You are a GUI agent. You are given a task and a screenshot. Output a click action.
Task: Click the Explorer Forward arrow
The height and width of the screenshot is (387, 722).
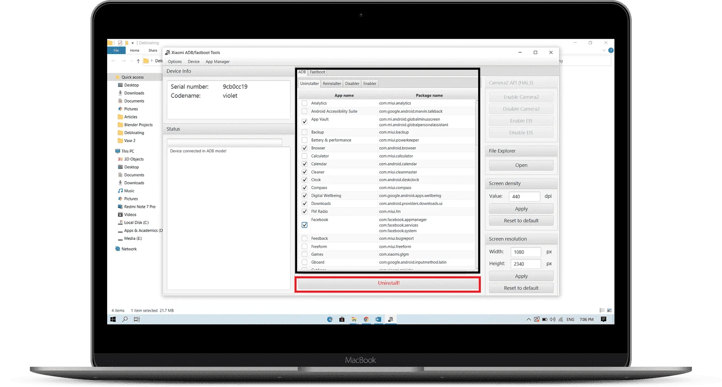coord(123,61)
